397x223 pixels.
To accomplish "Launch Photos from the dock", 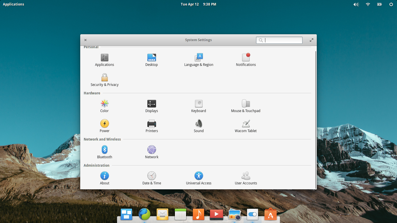I will click(x=235, y=215).
